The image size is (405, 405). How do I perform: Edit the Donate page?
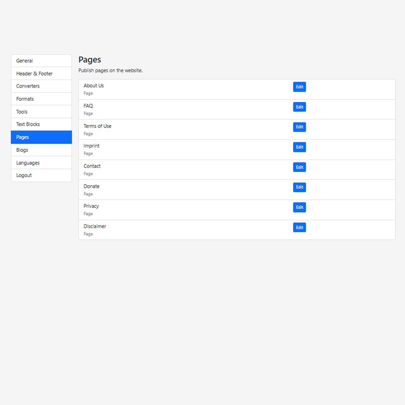[299, 187]
